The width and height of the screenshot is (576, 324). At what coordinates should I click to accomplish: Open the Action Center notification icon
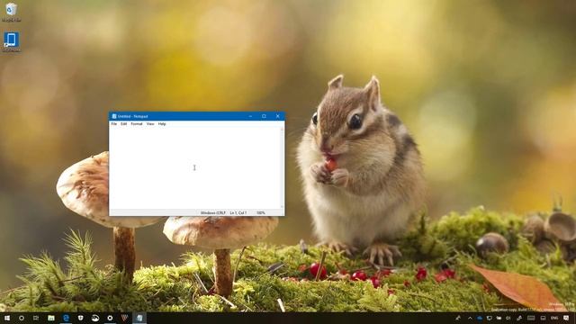click(566, 318)
